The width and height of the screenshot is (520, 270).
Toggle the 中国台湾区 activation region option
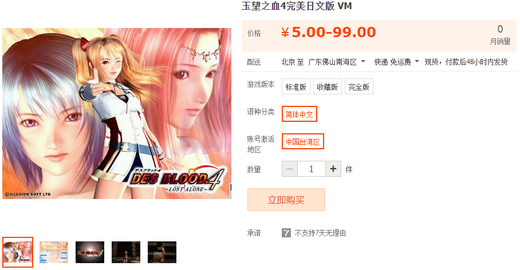(x=303, y=141)
